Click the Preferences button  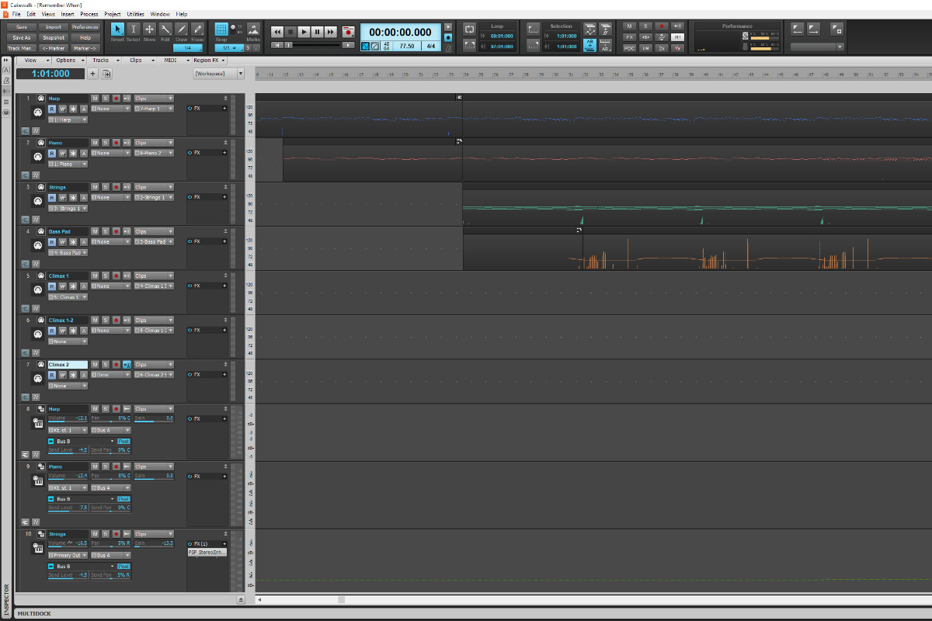click(x=85, y=27)
